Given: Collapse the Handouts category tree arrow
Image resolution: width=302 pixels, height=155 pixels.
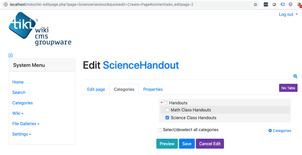Looking at the screenshot, I should [x=162, y=103].
